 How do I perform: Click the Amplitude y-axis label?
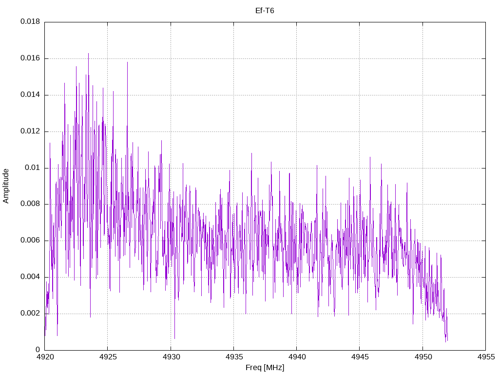(6, 186)
